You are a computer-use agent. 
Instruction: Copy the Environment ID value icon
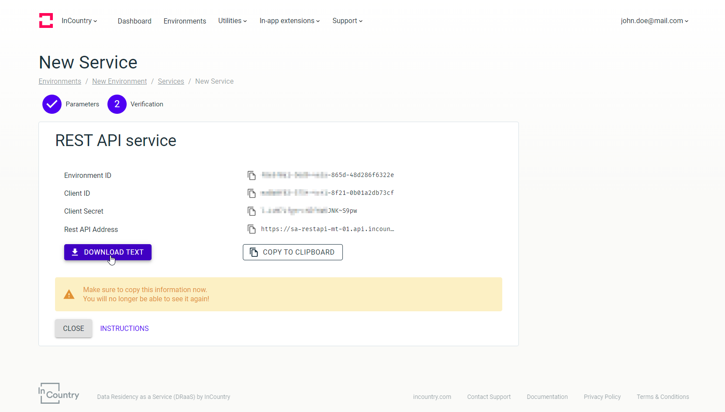pyautogui.click(x=252, y=175)
